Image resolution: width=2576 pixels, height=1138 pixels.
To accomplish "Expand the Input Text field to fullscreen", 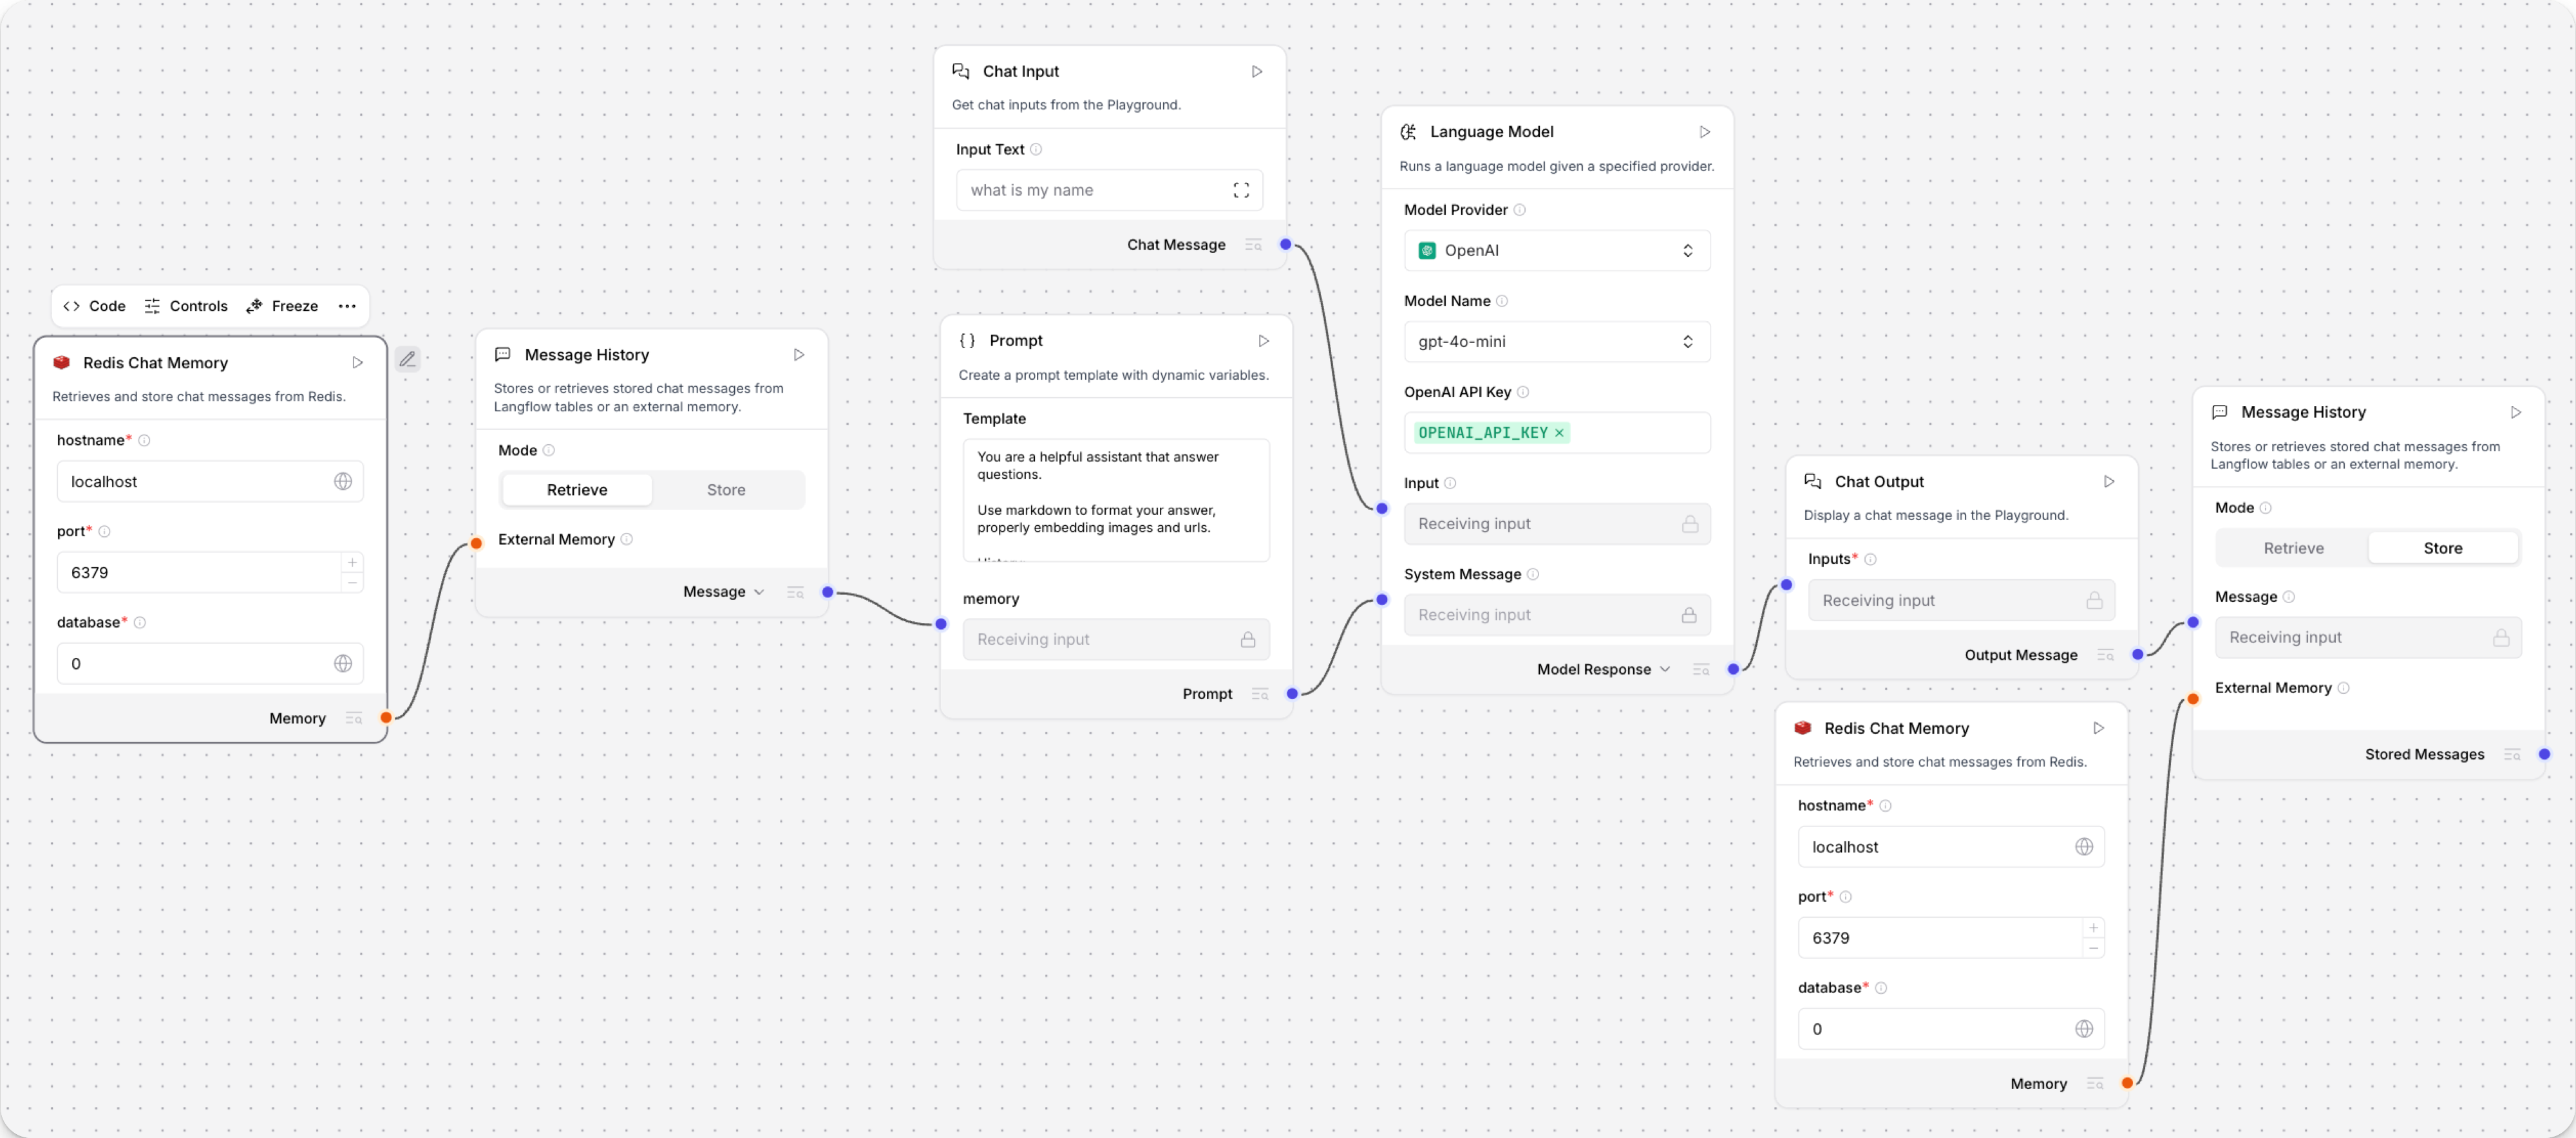I will [x=1241, y=189].
